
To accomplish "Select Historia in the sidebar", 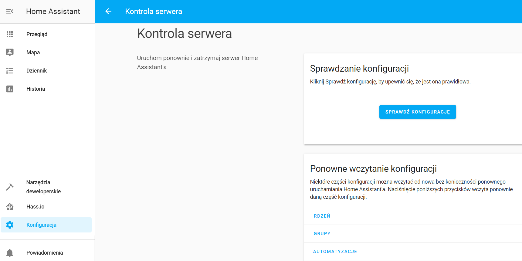I will tap(36, 89).
